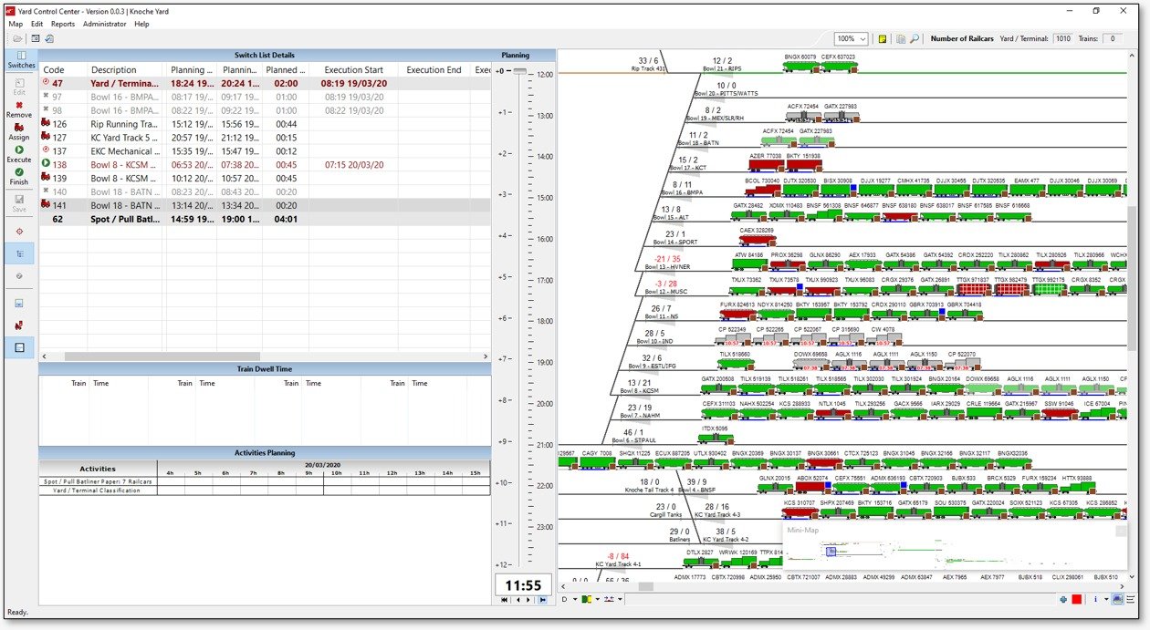
Task: Click the Planning time slider handle
Action: (519, 71)
